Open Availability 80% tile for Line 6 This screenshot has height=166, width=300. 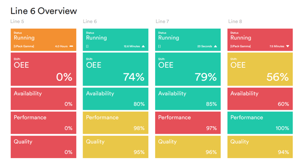pyautogui.click(x=115, y=99)
